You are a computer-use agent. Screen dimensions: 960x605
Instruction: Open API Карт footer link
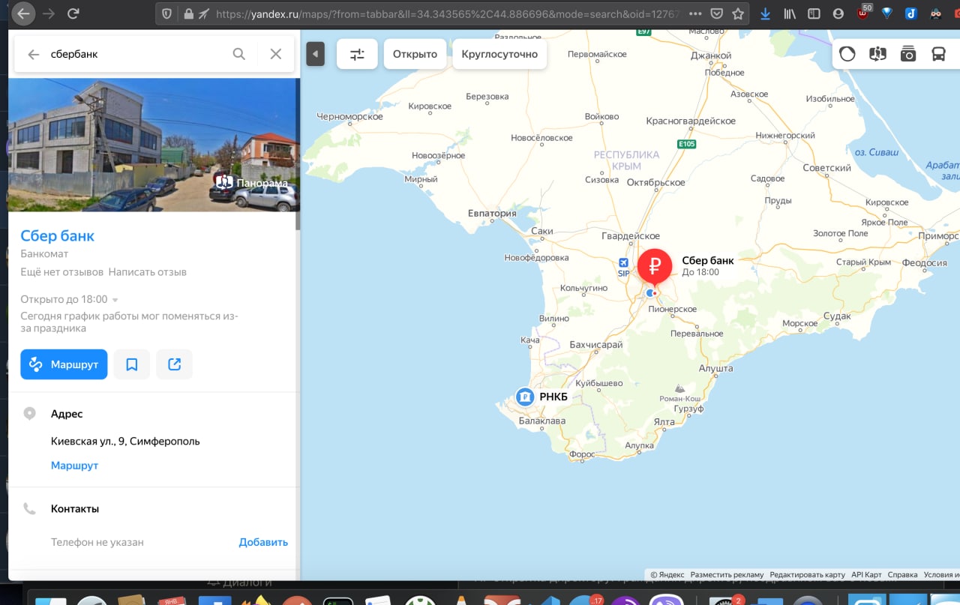click(x=866, y=575)
